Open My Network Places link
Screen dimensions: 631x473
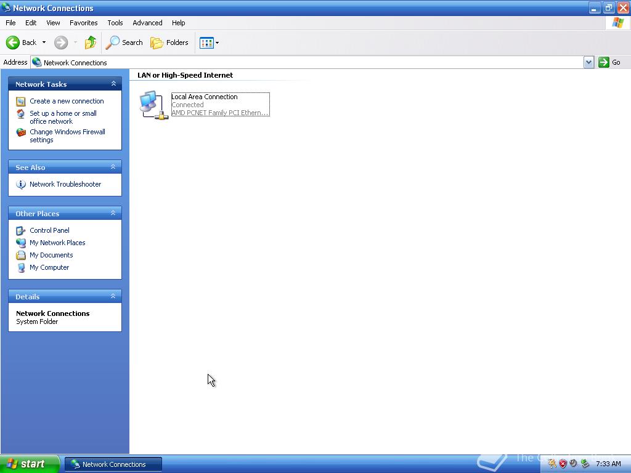point(57,243)
